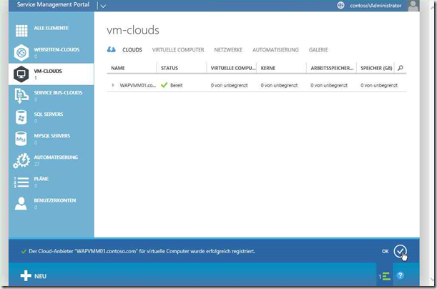Click the globe language icon in header
The height and width of the screenshot is (289, 437).
pos(340,5)
